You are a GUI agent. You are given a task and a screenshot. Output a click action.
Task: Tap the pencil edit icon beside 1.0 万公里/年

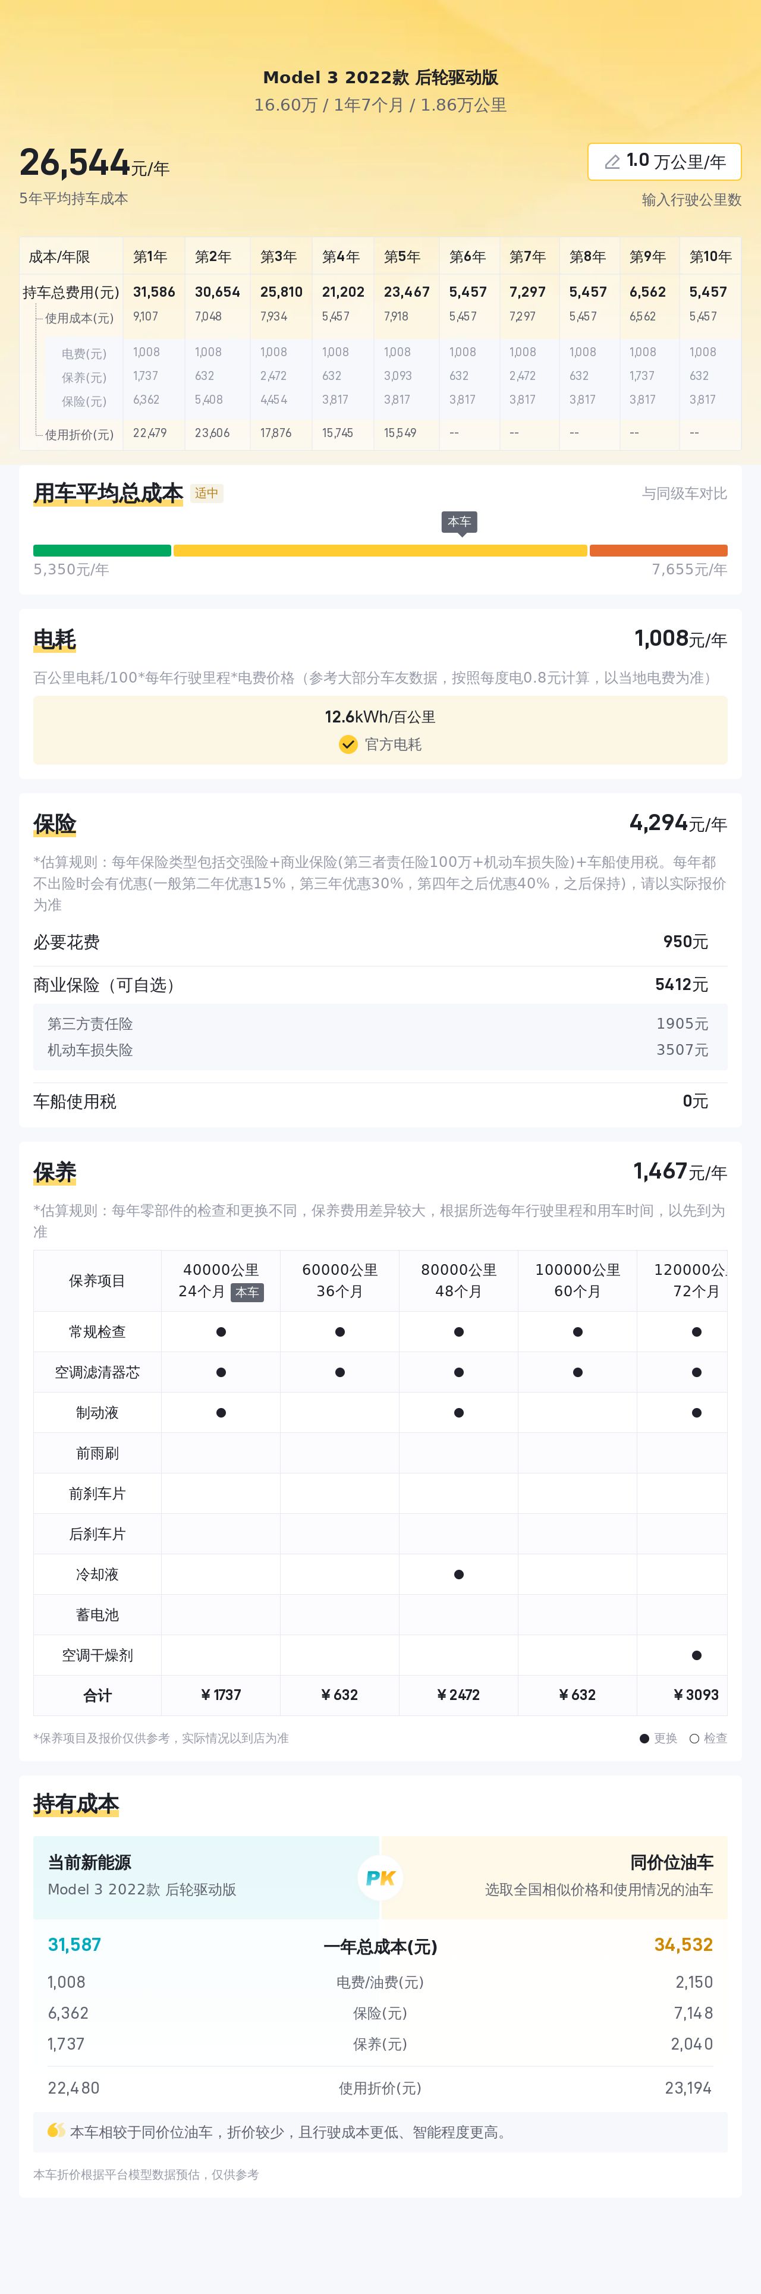click(x=612, y=162)
